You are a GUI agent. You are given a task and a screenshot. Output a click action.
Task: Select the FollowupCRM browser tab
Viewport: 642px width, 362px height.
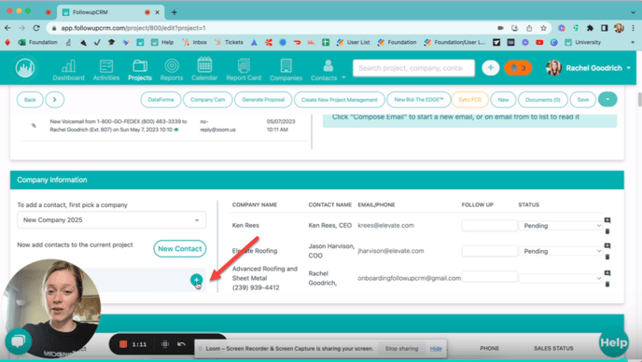coord(110,12)
